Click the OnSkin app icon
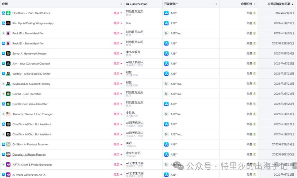This screenshot has height=178, width=297. coord(8,144)
